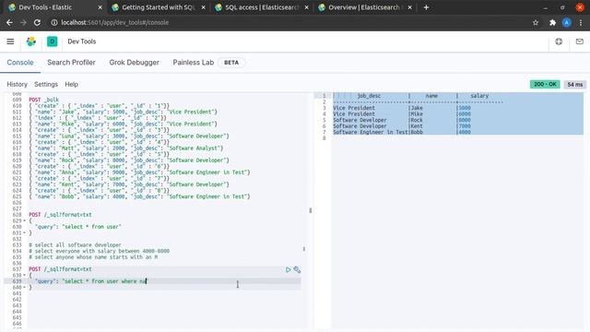Close the Getting Started with SQL tab
The image size is (590, 332).
(x=203, y=7)
